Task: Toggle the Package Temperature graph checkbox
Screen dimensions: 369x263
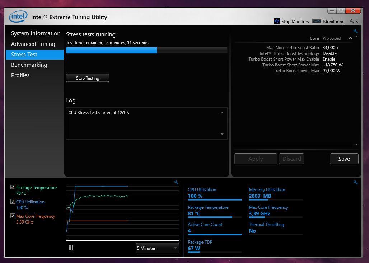Action: click(13, 187)
